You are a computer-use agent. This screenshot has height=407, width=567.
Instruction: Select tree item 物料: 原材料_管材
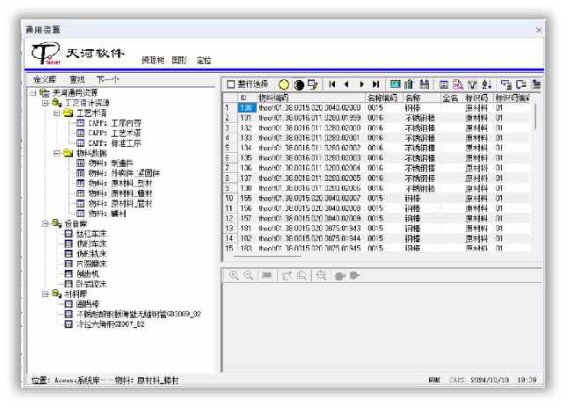click(120, 204)
